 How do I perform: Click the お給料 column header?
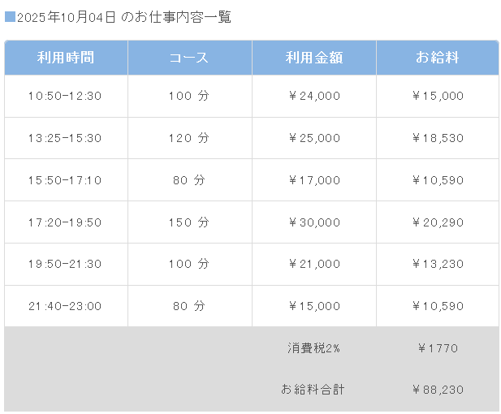(438, 58)
